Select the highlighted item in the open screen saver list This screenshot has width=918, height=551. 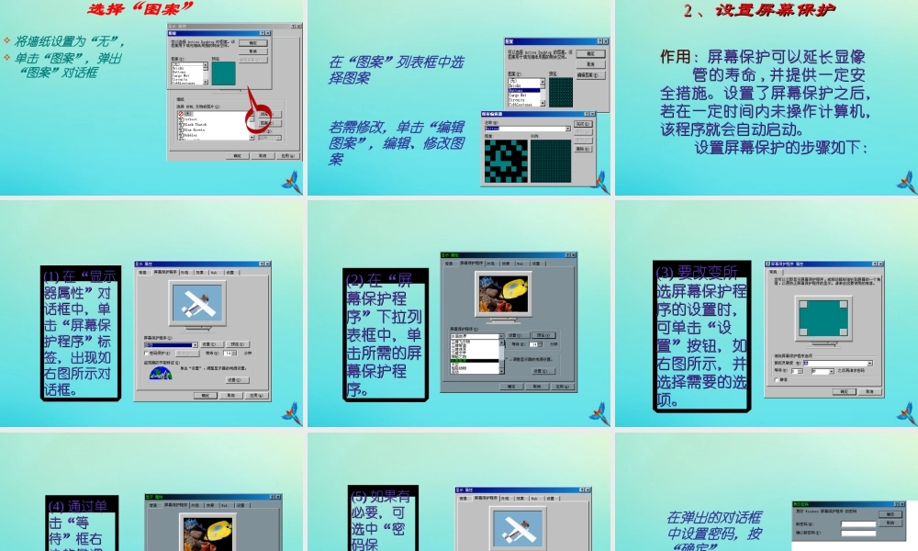tap(475, 363)
